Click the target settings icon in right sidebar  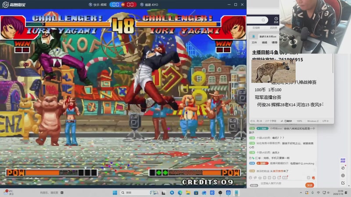coord(343,176)
